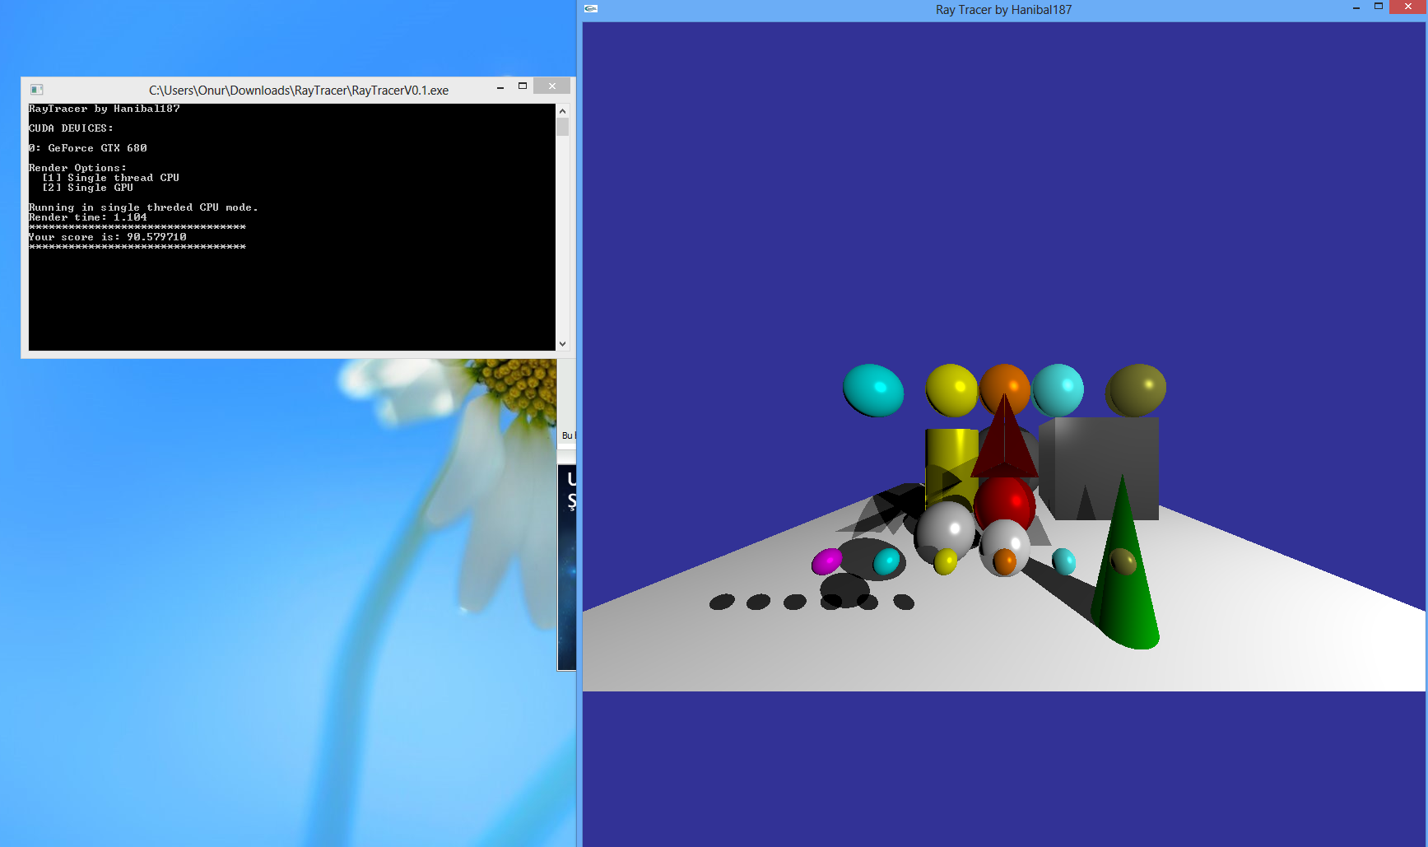The image size is (1428, 847).
Task: Maximize the Ray Tracer by Hanibal187 window
Action: (x=1379, y=7)
